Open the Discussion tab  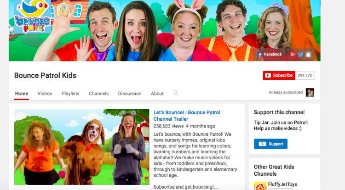130,93
